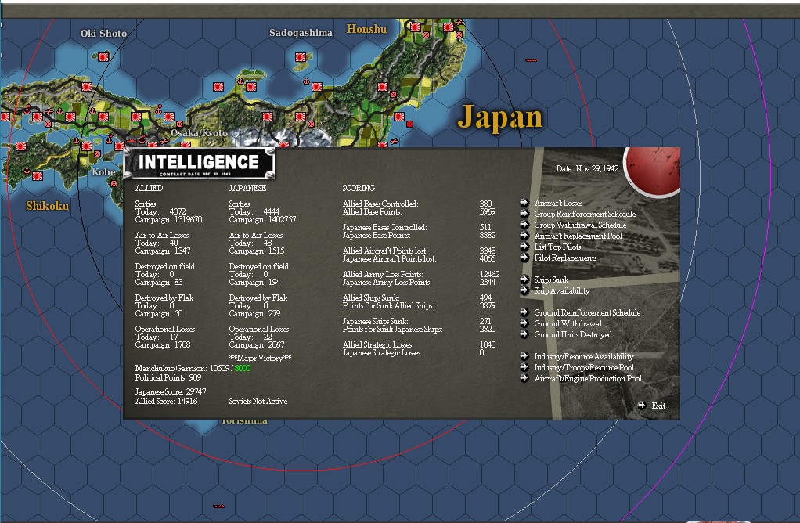
Task: Click the arrow icon beside Industry/Troops/Resource Pool
Action: pos(524,367)
